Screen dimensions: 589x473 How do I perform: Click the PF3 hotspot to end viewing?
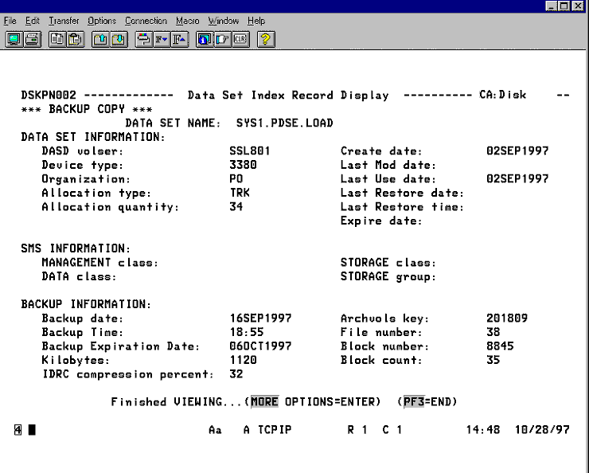(413, 401)
